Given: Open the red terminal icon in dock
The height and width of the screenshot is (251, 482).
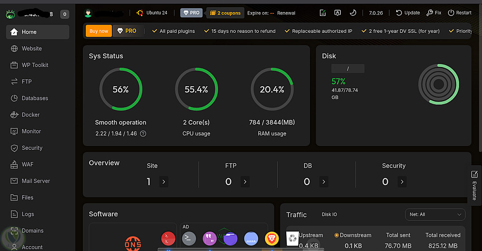Looking at the screenshot, I should (168, 238).
